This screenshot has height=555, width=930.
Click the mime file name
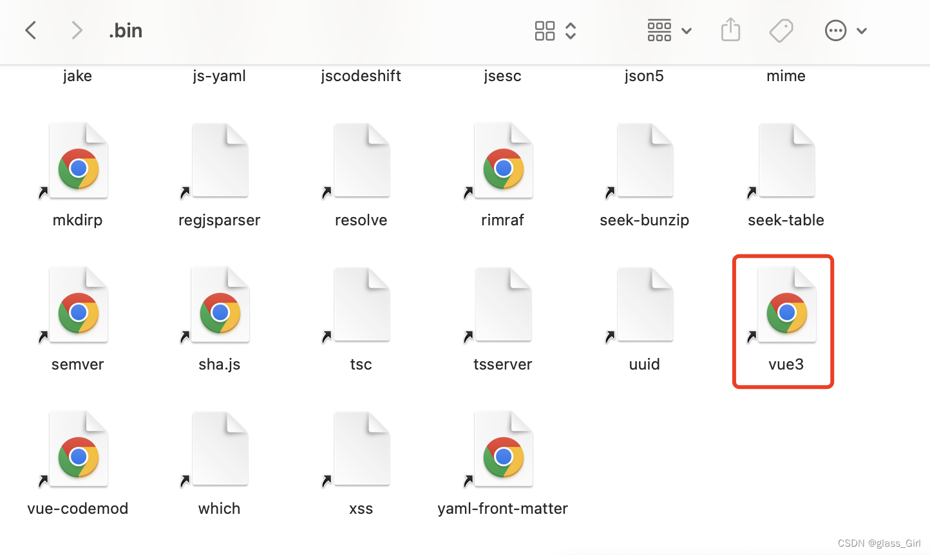786,76
